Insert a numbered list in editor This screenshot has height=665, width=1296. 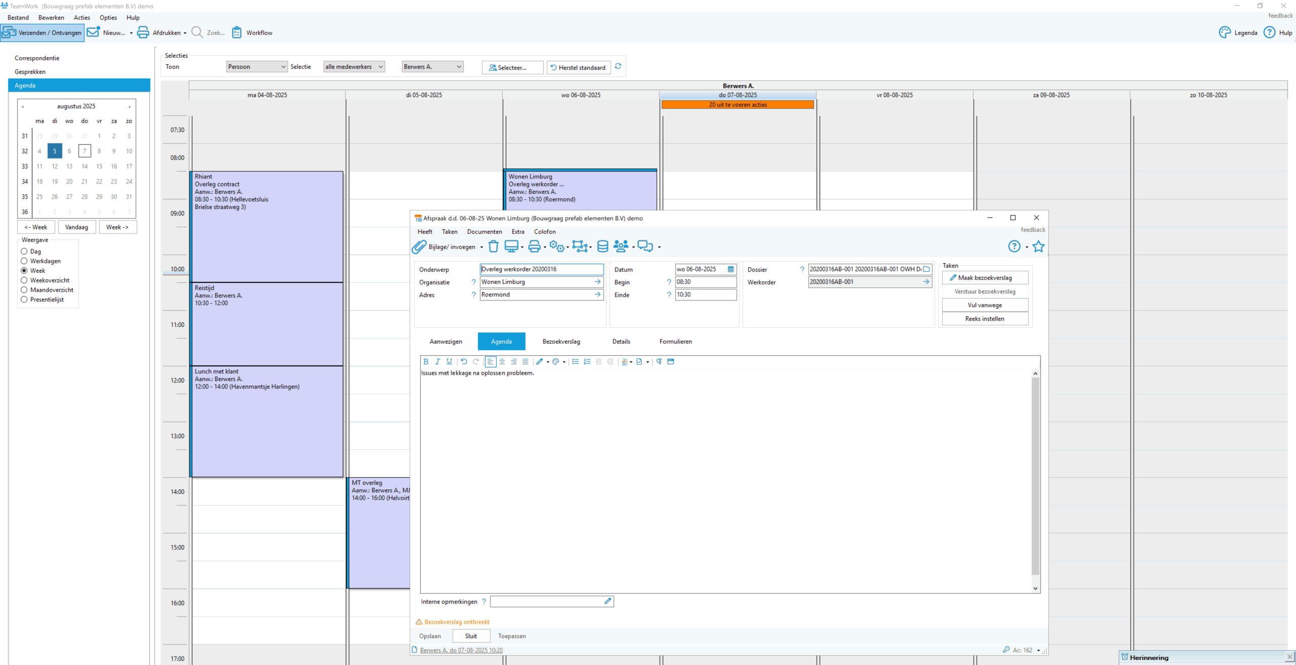click(587, 361)
